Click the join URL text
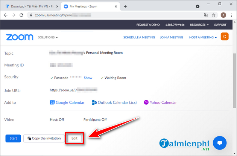The height and width of the screenshot is (156, 237). tap(73, 90)
